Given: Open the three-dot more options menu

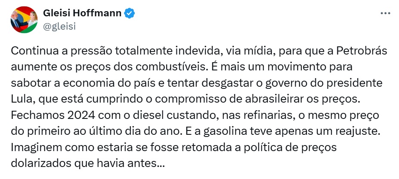Looking at the screenshot, I should [x=385, y=14].
